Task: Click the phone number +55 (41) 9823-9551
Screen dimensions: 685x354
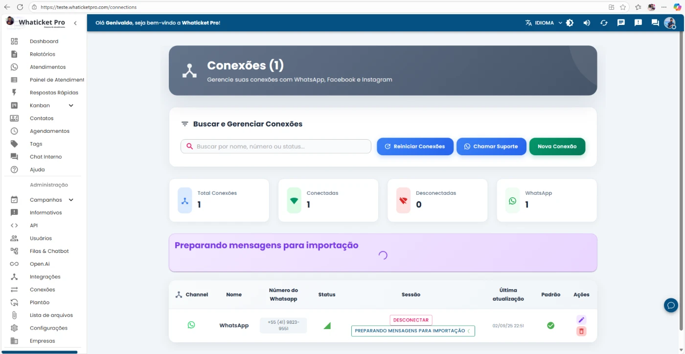Action: 283,325
